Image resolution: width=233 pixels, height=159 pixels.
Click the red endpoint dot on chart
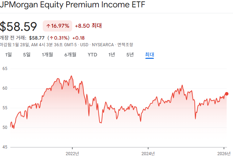(227, 94)
